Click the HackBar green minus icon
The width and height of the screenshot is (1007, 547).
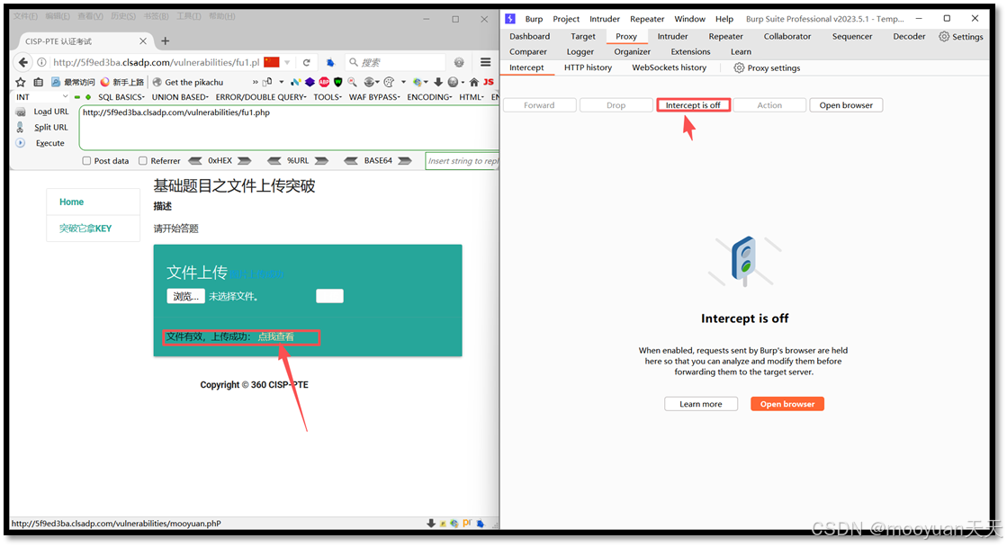pyautogui.click(x=77, y=97)
